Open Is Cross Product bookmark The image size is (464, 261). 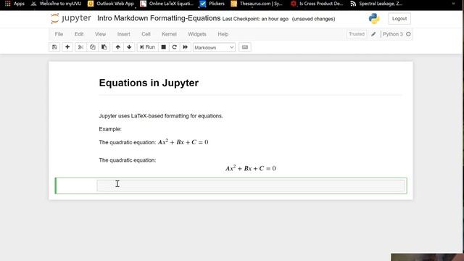pos(317,4)
